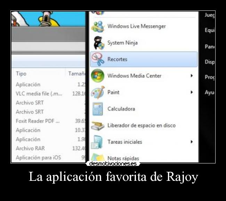Viewport: 226px width, 201px height.
Task: Open Equipo link in right pane
Action: point(210,30)
